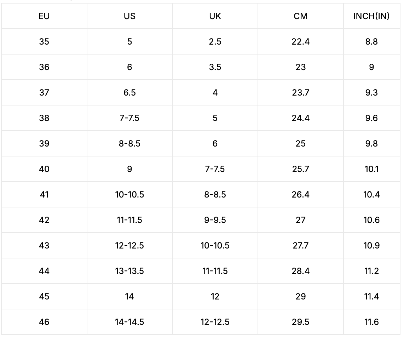Select the EU size 45 cell
Viewport: 404px width, 337px height.
44,296
